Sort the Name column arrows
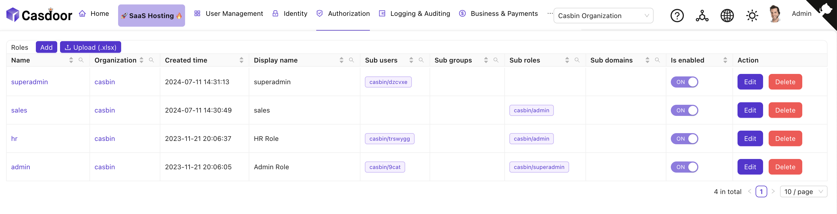Image resolution: width=837 pixels, height=214 pixels. 71,60
